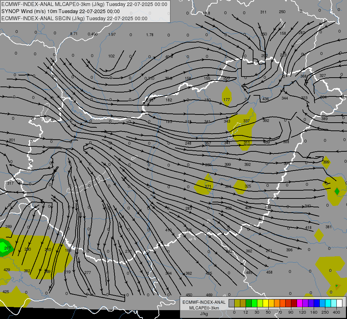Click the gray legend color swatch
The width and height of the screenshot is (347, 319).
pos(231,303)
